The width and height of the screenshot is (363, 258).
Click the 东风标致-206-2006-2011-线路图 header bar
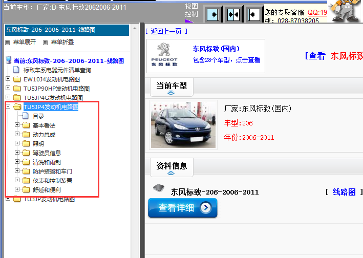tap(67, 30)
